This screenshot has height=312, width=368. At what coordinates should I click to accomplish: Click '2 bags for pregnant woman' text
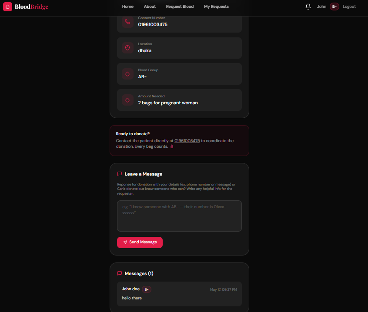(168, 103)
